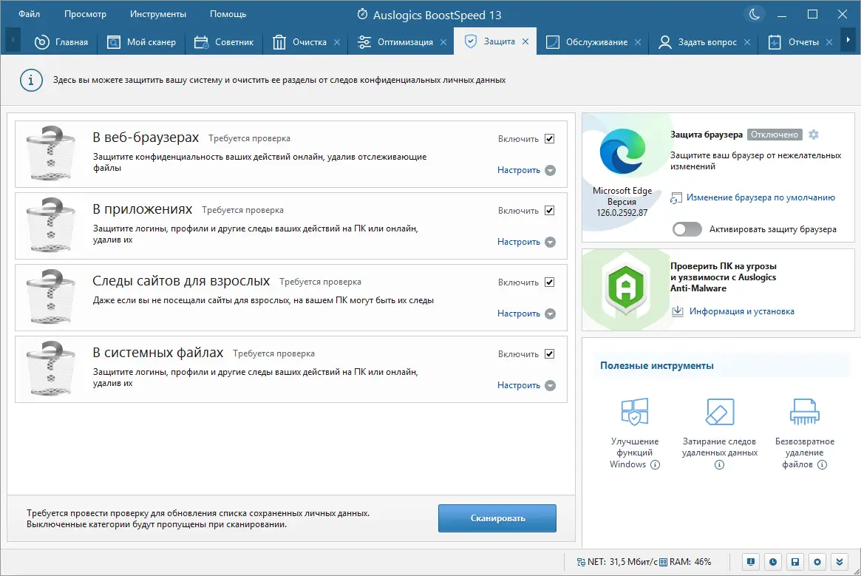Open browser protection settings gear
This screenshot has width=861, height=576.
tap(814, 135)
